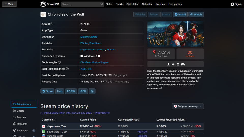Open the game capsule artwork image
This screenshot has width=244, height=137.
click(x=176, y=34)
